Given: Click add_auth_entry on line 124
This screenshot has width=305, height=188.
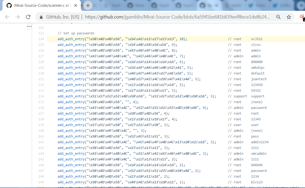Looking at the screenshot, I should 71,39.
